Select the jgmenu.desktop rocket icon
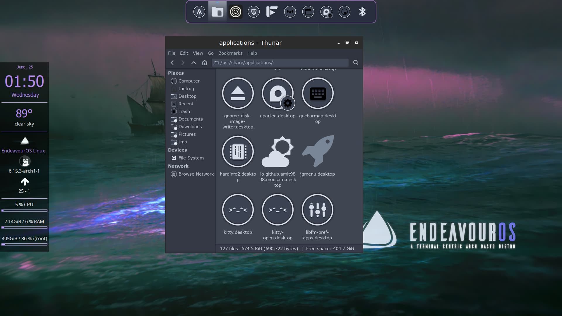 (318, 151)
